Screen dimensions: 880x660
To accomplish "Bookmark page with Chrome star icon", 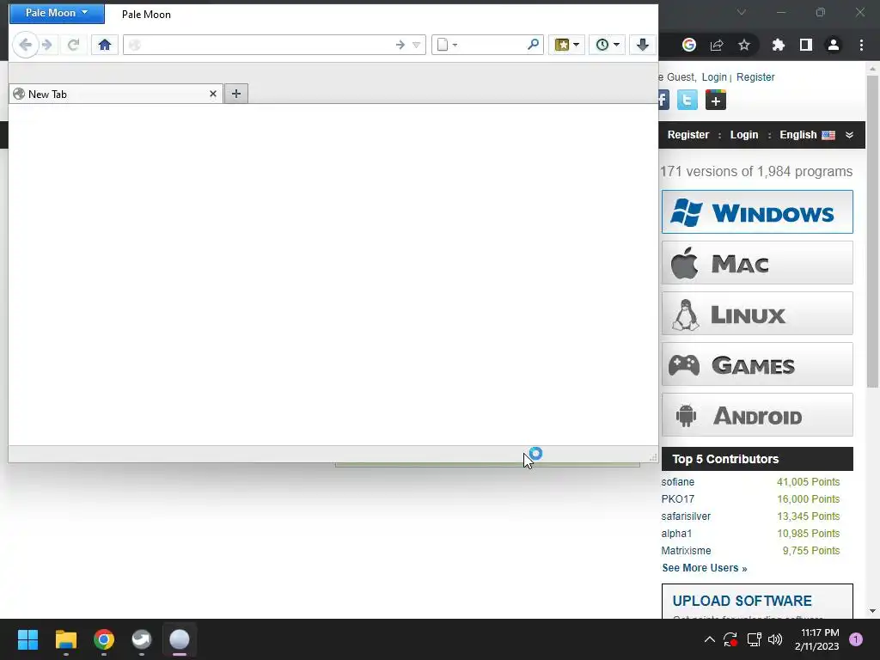I will [744, 45].
